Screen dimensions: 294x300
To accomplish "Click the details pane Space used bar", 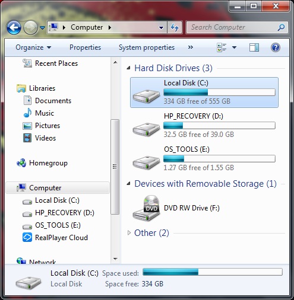I will [x=213, y=272].
